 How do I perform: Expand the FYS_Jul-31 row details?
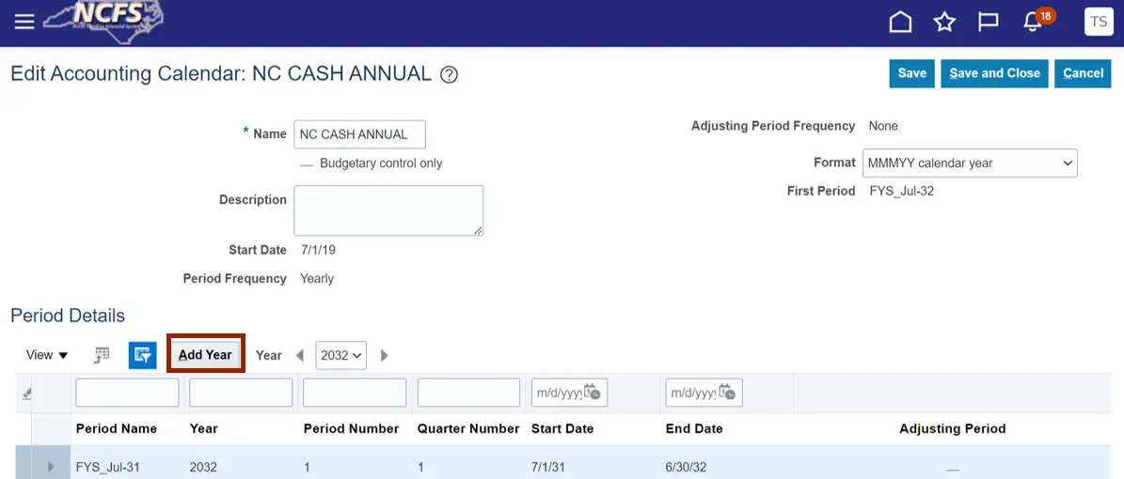(51, 467)
